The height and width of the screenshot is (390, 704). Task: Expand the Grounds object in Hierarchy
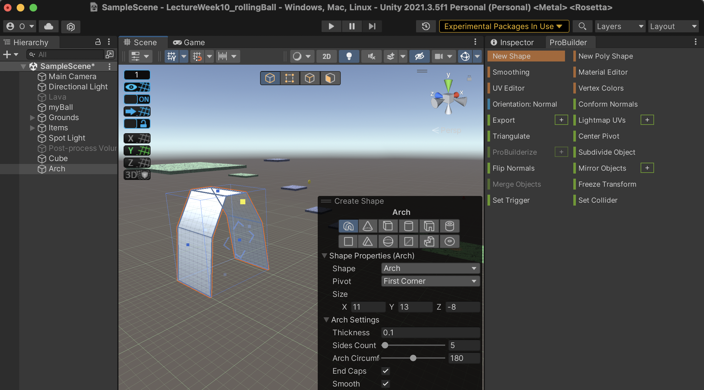32,118
